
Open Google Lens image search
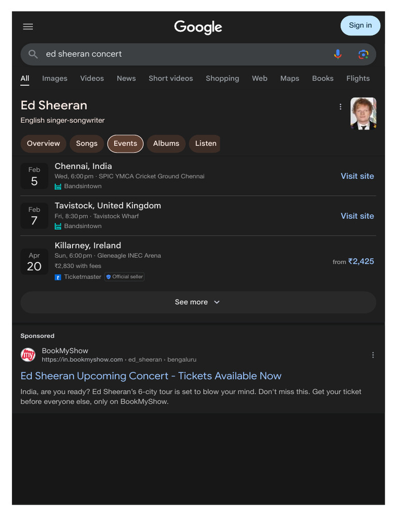363,54
